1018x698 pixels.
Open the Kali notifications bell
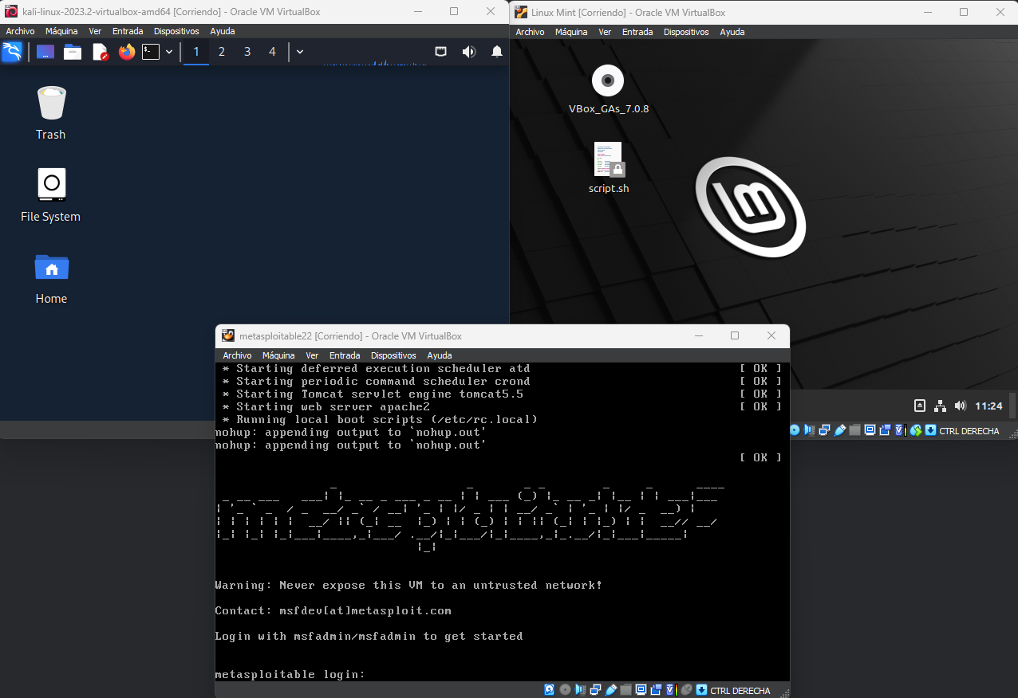pyautogui.click(x=497, y=52)
